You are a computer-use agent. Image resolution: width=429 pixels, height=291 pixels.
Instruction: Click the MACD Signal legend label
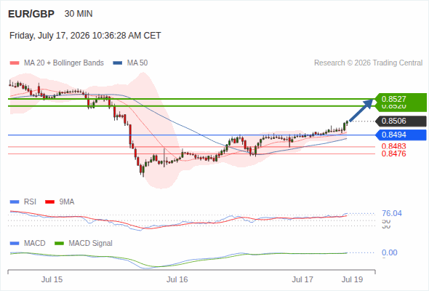(x=91, y=243)
